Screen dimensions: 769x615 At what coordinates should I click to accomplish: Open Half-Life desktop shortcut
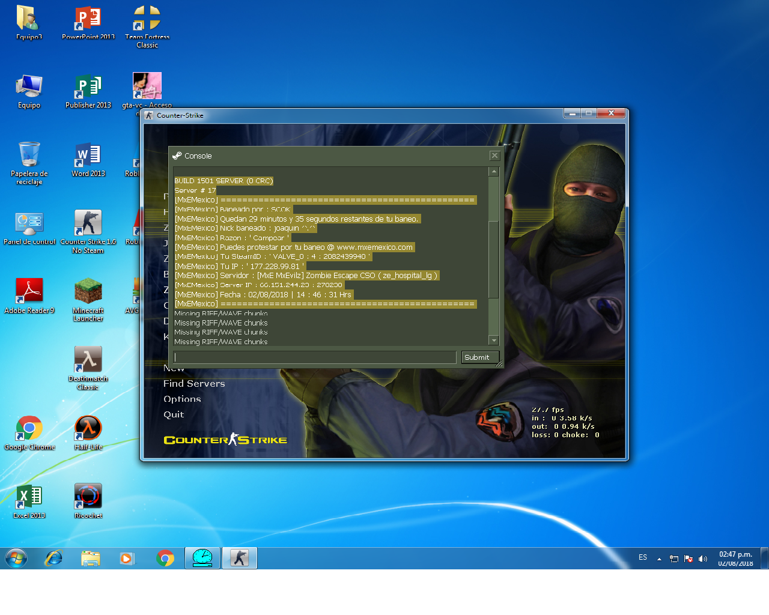click(88, 433)
